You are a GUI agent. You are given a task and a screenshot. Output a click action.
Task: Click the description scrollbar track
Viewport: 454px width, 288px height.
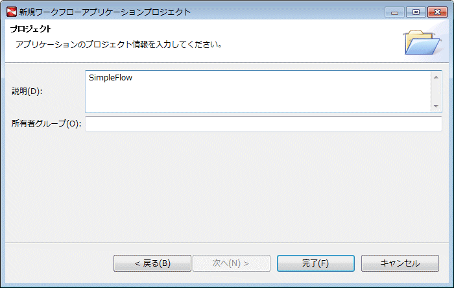click(436, 91)
